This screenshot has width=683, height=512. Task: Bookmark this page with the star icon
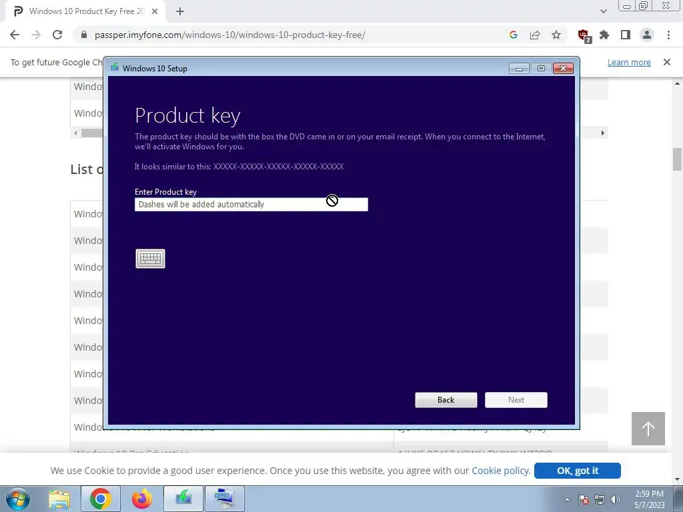(x=556, y=35)
